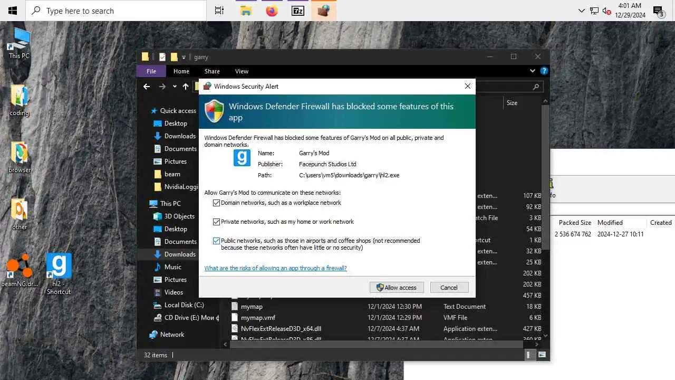Launch the beamNG.drive desktop shortcut

tap(19, 271)
